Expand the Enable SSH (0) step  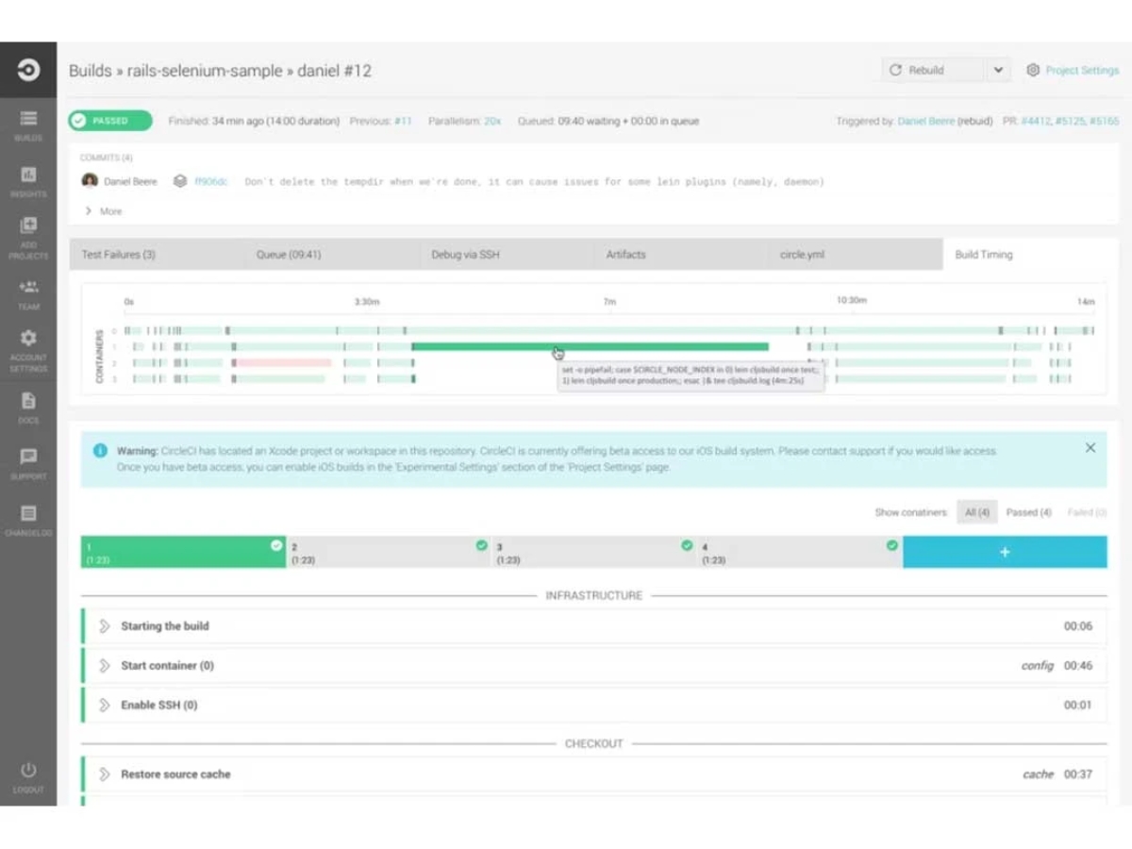(x=105, y=706)
